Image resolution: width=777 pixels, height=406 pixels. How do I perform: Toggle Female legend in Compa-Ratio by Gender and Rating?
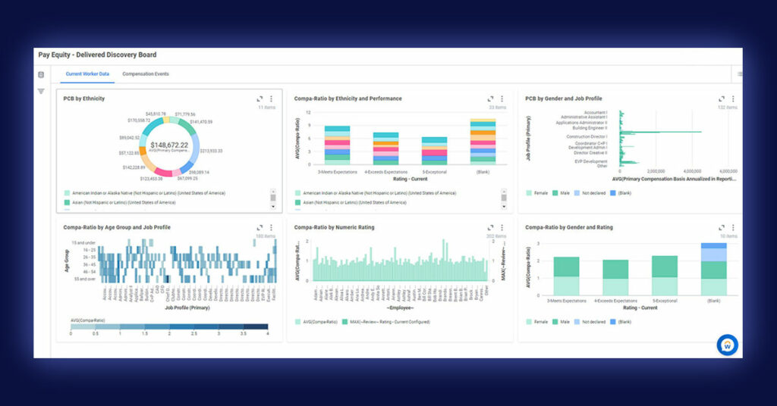537,322
